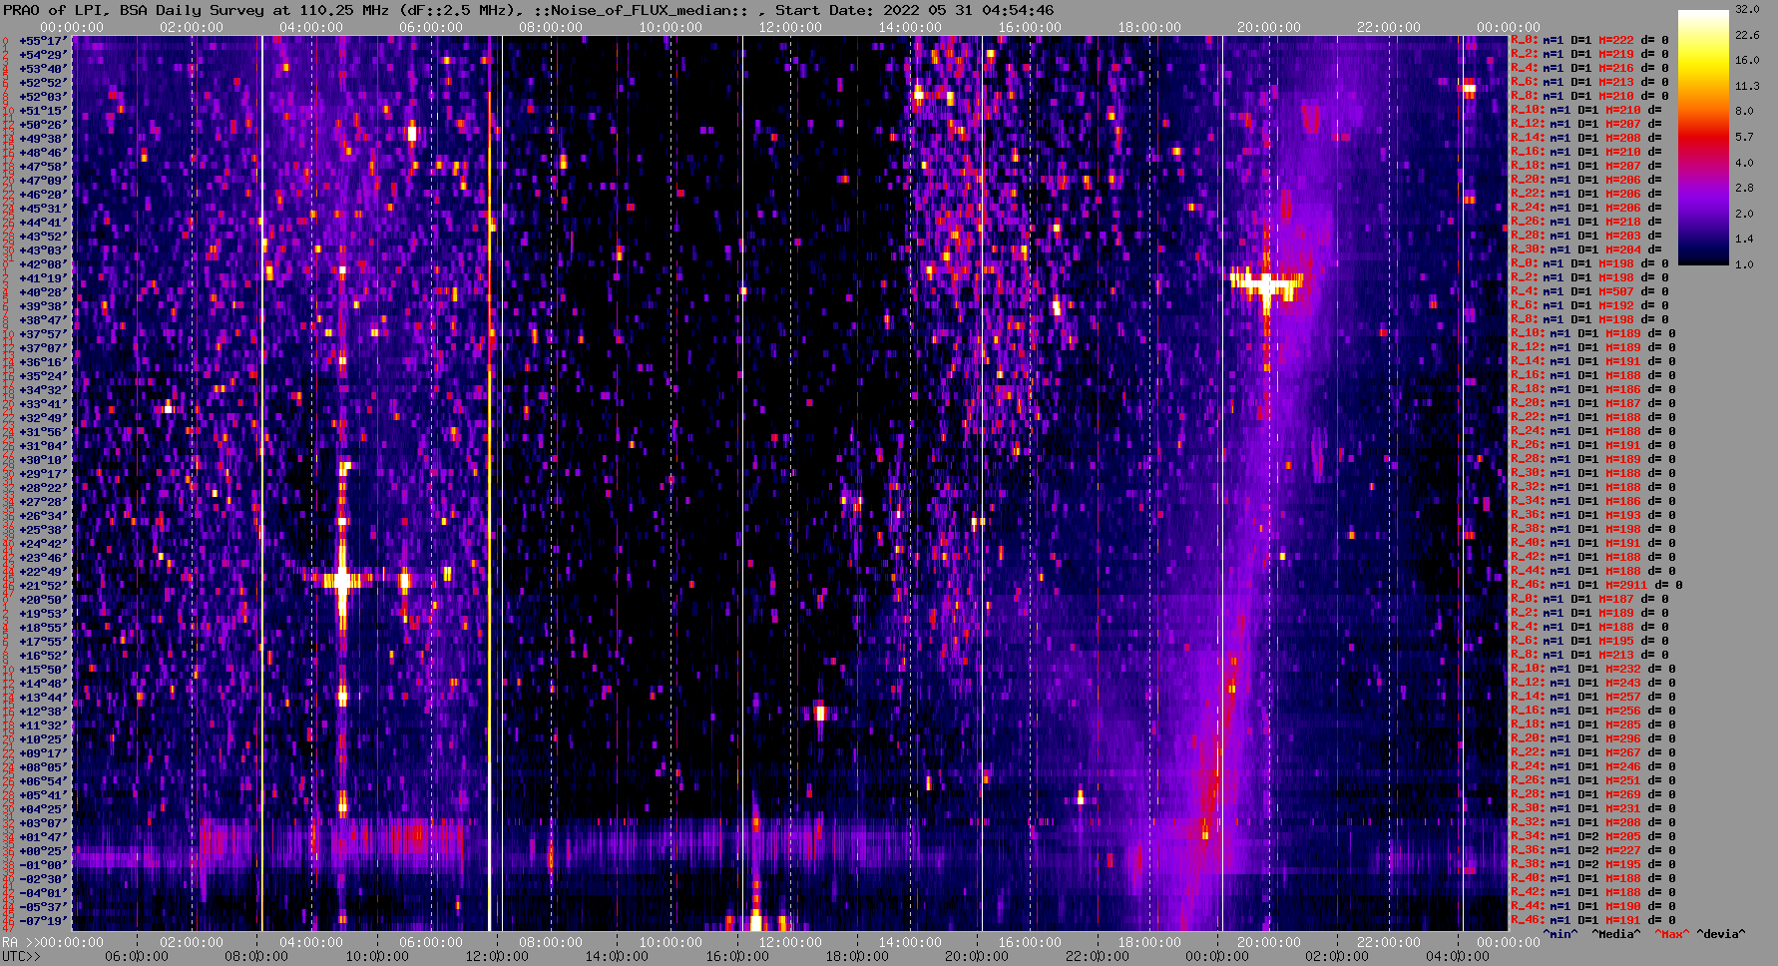Click the declination label +03°07'
Viewport: 1778px width, 966px height.
(43, 823)
